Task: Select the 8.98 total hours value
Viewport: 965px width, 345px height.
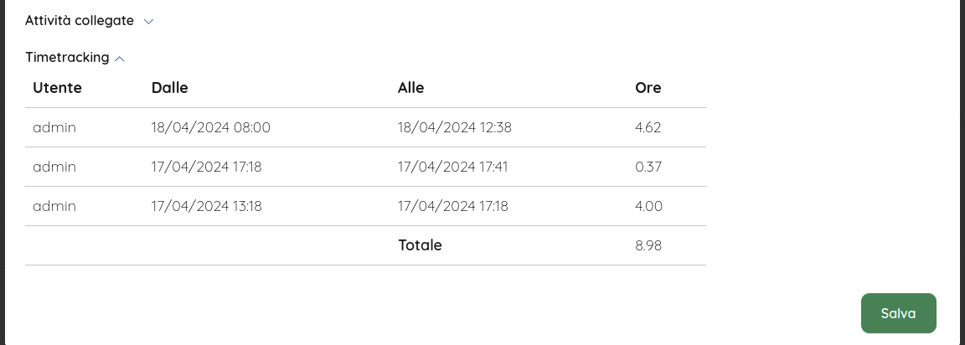Action: pos(648,245)
